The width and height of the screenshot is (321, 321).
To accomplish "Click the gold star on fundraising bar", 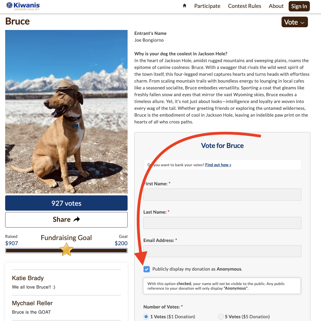I will point(66,249).
